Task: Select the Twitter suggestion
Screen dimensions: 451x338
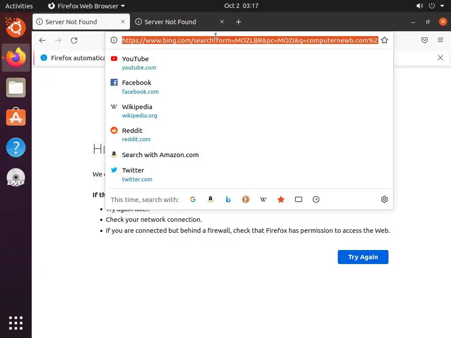Action: pos(249,174)
